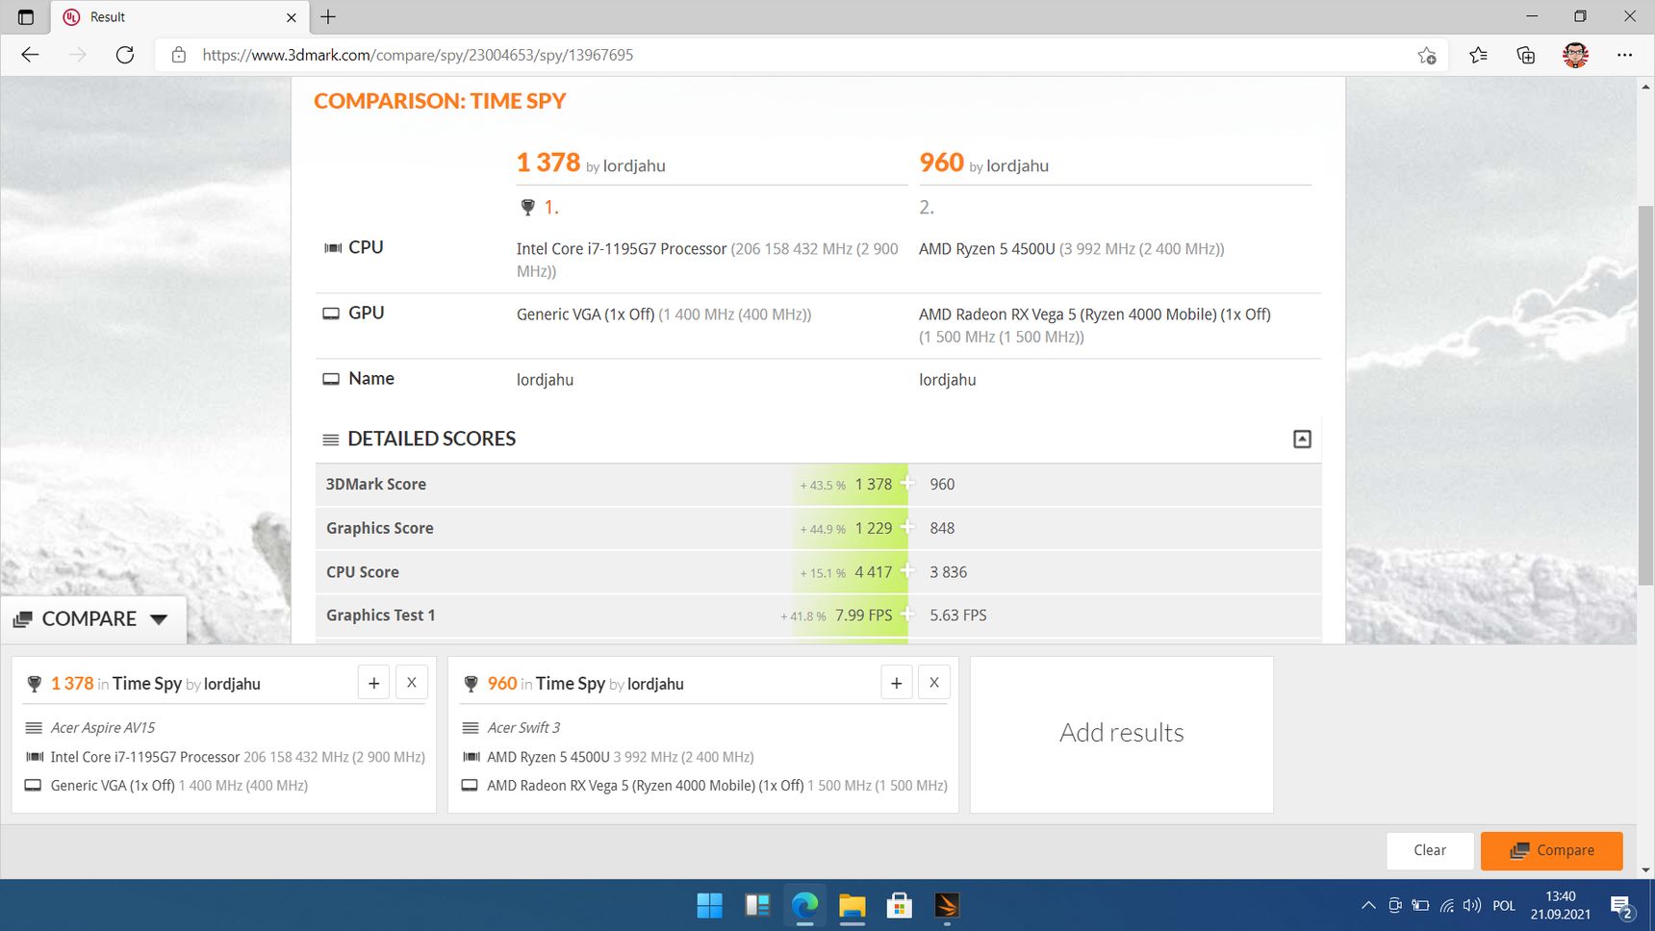1655x931 pixels.
Task: Select the Graphics Score row label
Action: pyautogui.click(x=380, y=528)
